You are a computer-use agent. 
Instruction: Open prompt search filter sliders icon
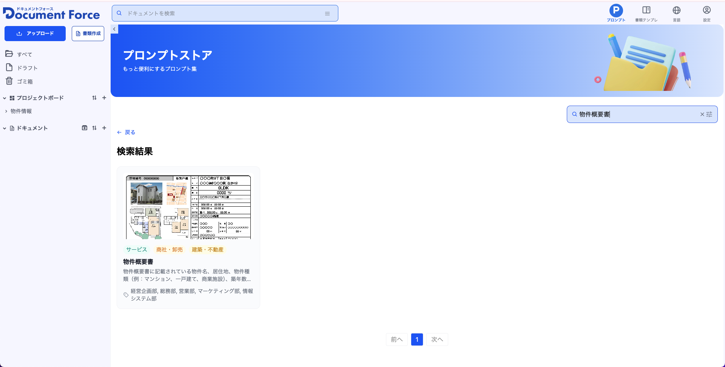coord(709,114)
